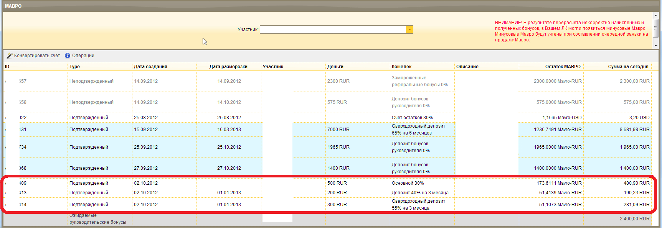This screenshot has height=228, width=662.
Task: Click the notice panel scrollbar down arrow
Action: coord(655,46)
